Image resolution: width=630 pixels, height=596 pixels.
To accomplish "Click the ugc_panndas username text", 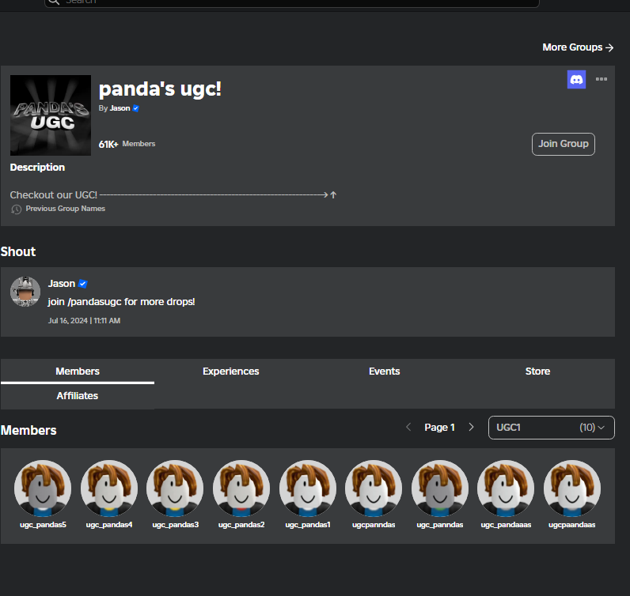I will pyautogui.click(x=440, y=525).
